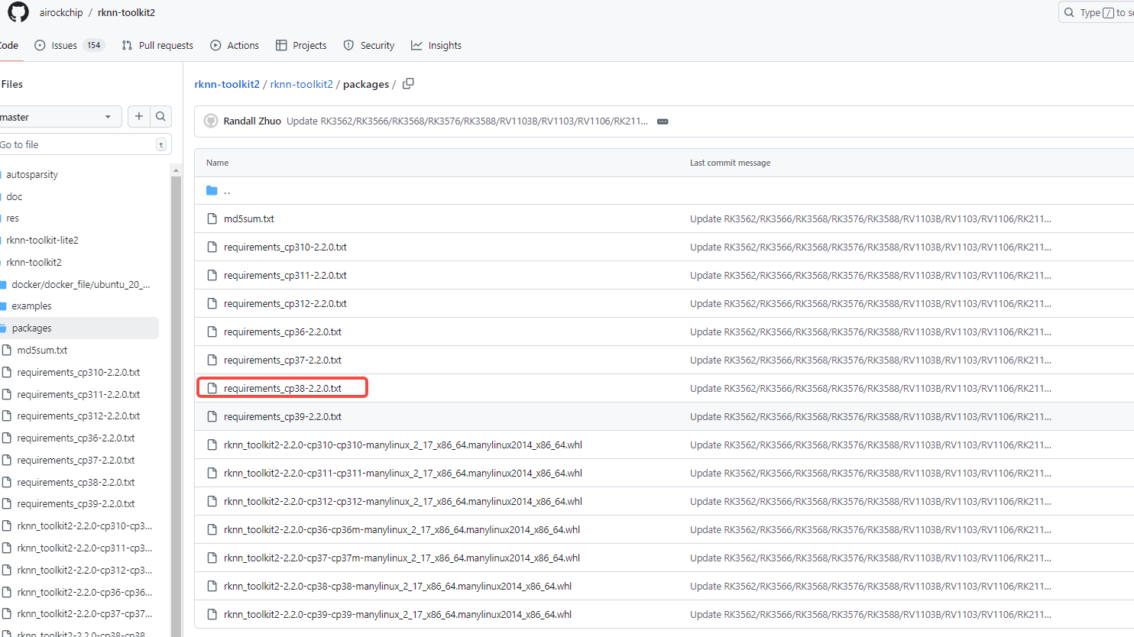
Task: Click the top search input field
Action: coord(1096,12)
